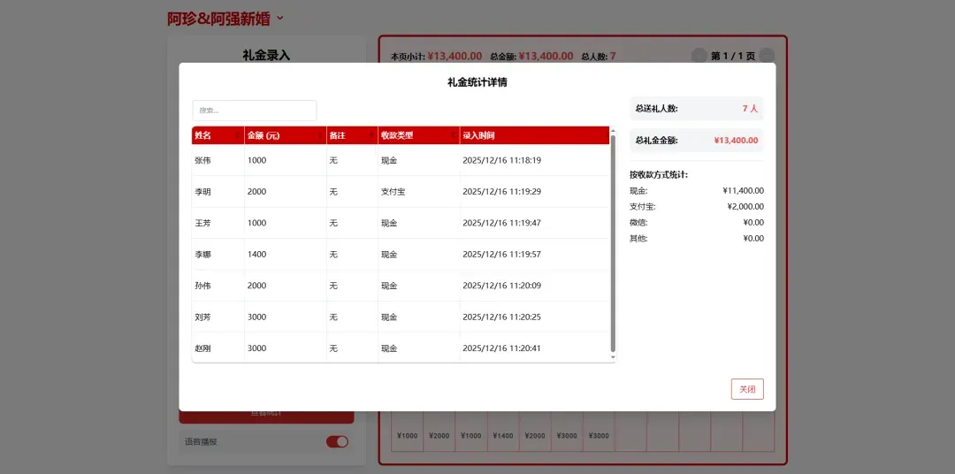The image size is (955, 474).
Task: Click the table scrollbar down arrow
Action: coord(613,357)
